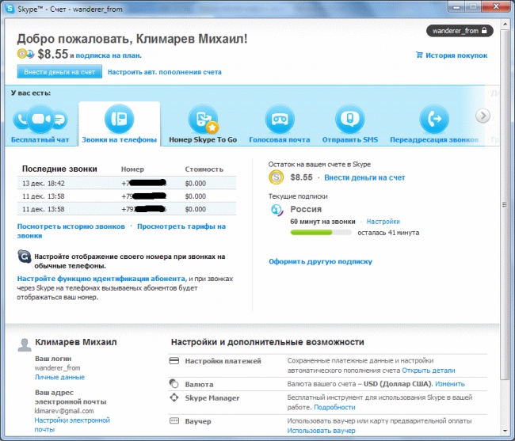Open 'Настройки электронной почты' link
Image resolution: width=515 pixels, height=441 pixels.
coord(72,420)
